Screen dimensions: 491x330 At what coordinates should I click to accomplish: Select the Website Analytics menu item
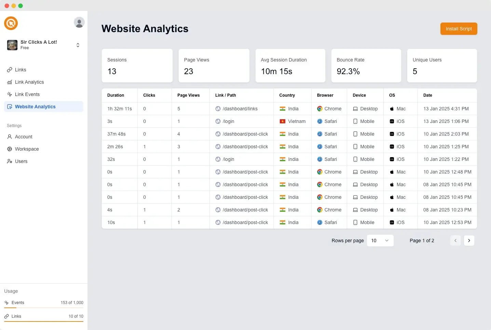[x=44, y=107]
